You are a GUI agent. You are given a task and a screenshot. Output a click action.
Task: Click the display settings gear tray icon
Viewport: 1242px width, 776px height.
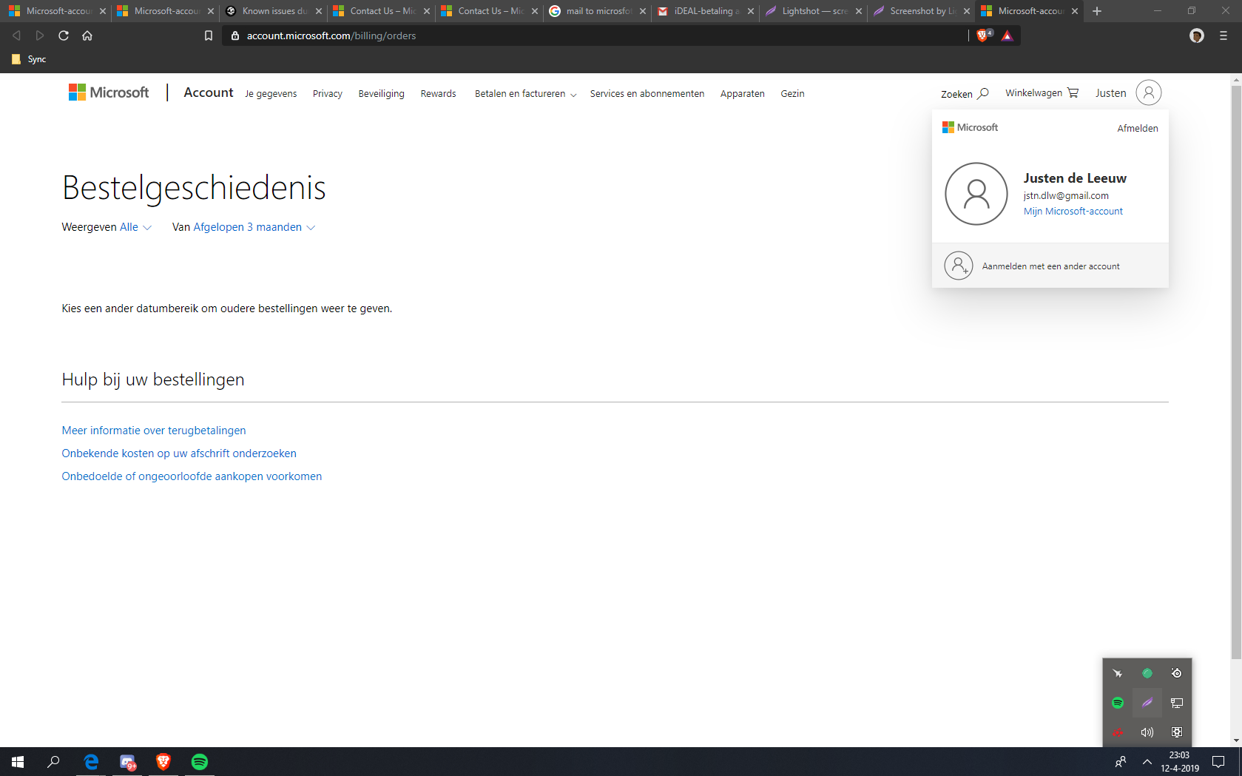click(1176, 732)
